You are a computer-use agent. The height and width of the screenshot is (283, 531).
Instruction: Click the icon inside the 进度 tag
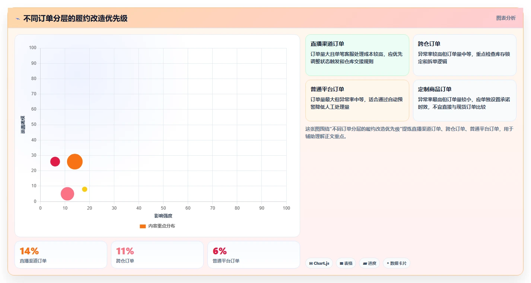tap(365, 263)
